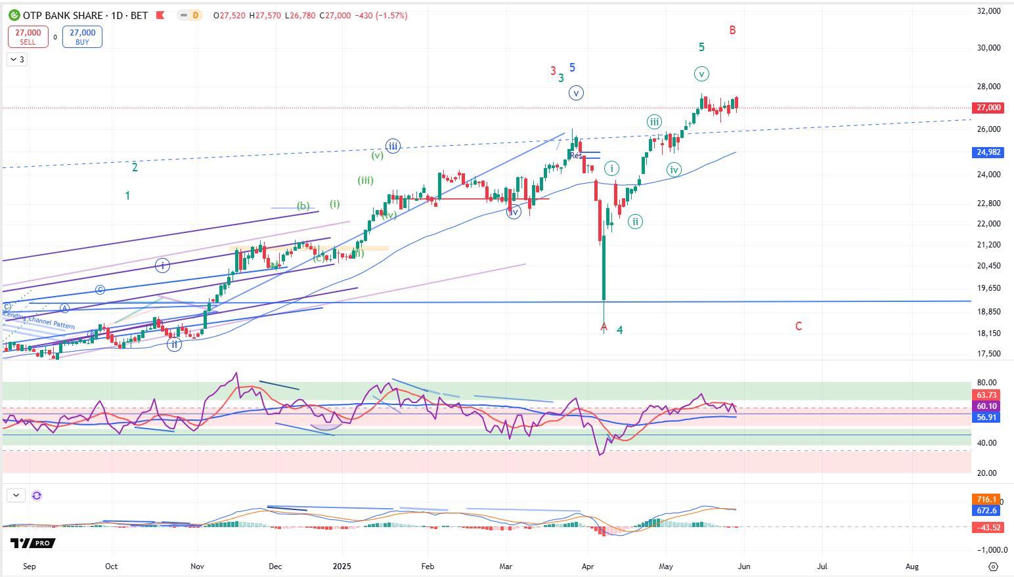Select the green 2 wave label on left
This screenshot has height=577, width=1014.
click(135, 167)
